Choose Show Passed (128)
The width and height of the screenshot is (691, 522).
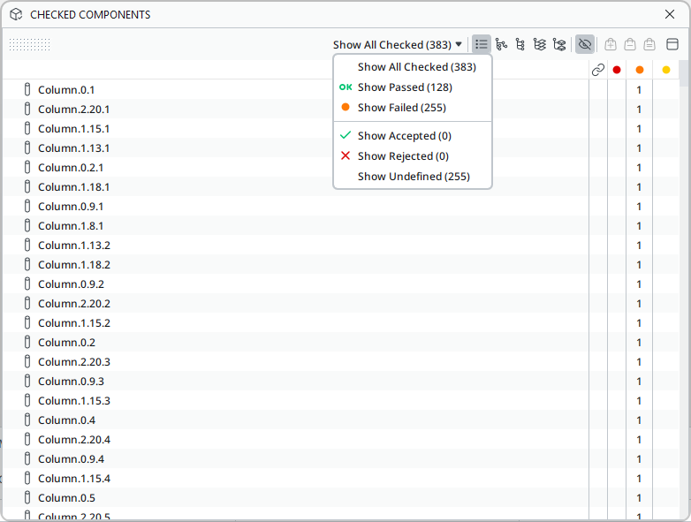coord(413,87)
